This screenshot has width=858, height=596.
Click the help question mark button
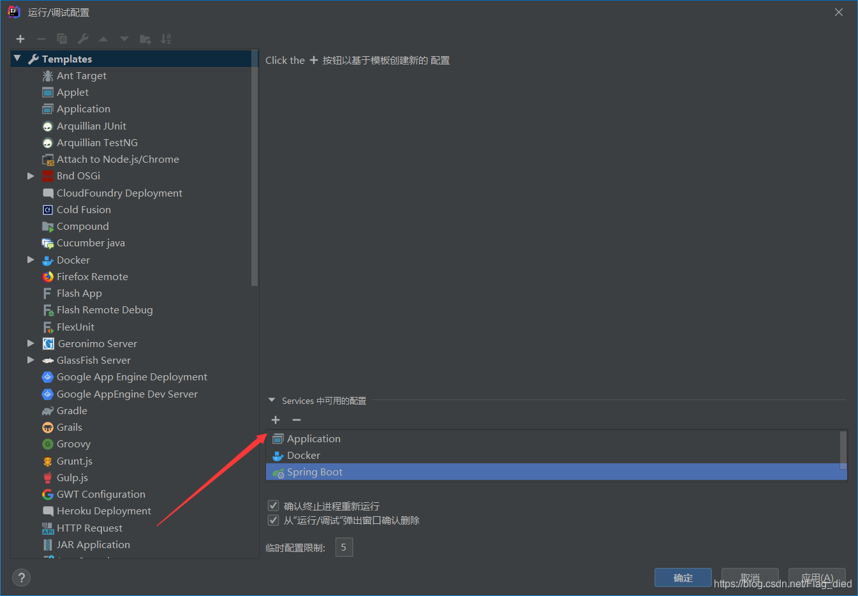coord(21,578)
